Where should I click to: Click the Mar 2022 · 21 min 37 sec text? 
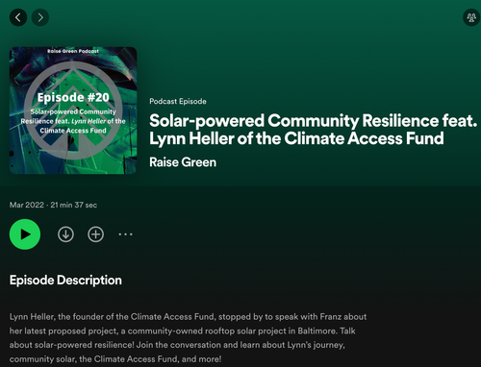pos(53,205)
